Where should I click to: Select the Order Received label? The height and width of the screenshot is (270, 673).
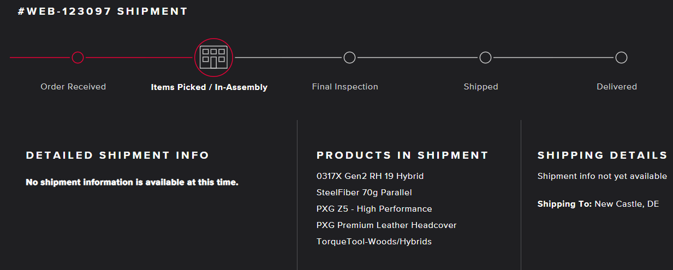[73, 87]
